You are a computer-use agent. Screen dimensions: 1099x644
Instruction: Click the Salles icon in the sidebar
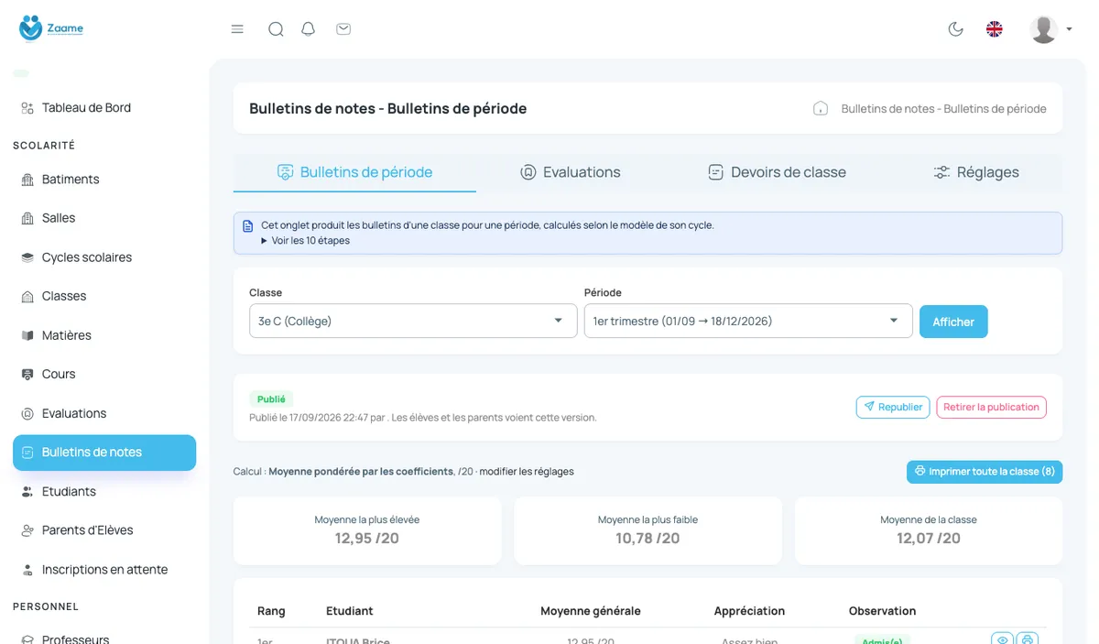point(27,218)
